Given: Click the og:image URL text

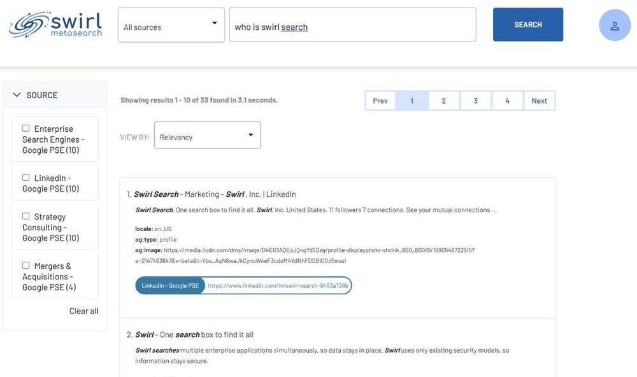Looking at the screenshot, I should point(304,255).
